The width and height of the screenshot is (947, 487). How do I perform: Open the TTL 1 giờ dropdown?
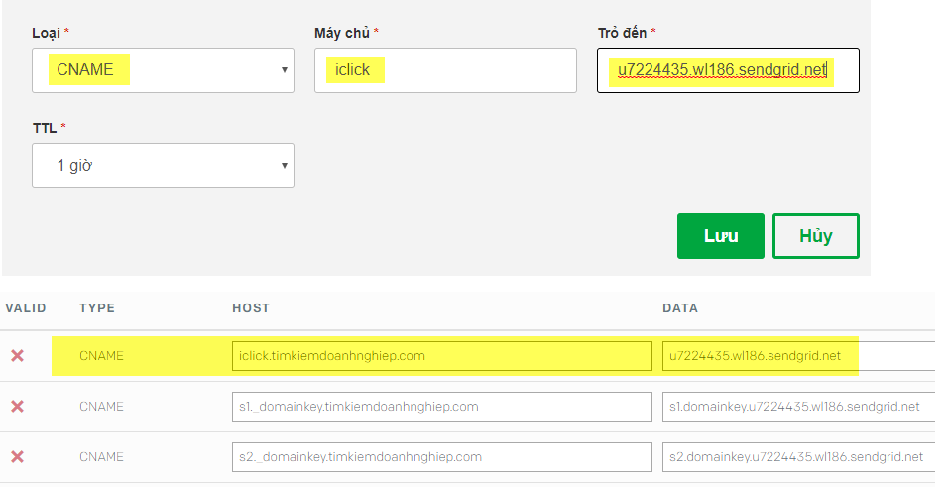coord(163,166)
